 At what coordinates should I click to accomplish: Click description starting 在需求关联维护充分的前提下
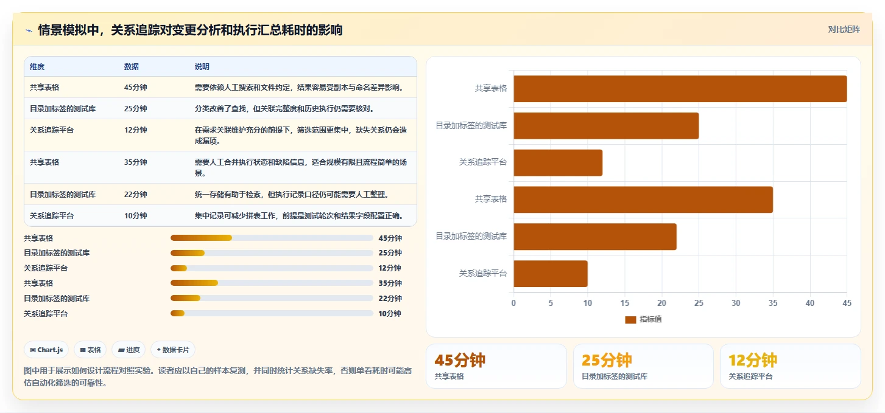pyautogui.click(x=301, y=135)
